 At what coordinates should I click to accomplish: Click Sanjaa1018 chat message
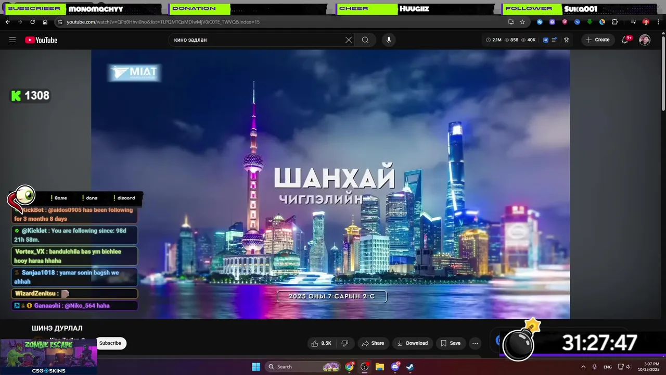coord(74,277)
